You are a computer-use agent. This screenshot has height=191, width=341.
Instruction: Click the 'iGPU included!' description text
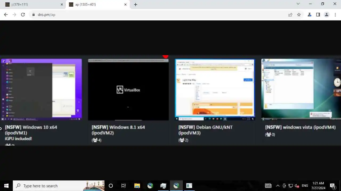(x=18, y=138)
